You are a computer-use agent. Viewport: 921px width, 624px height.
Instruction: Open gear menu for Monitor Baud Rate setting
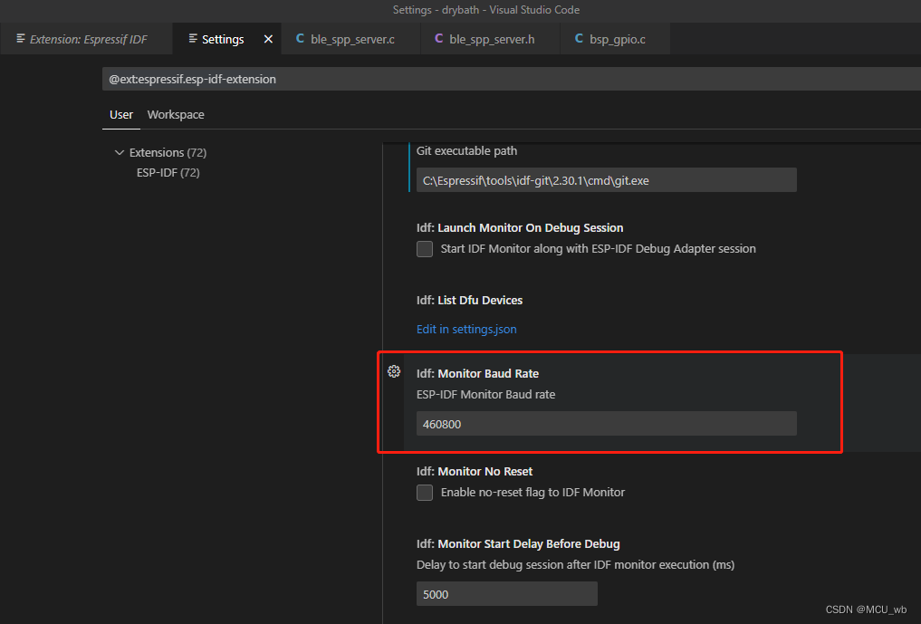click(394, 371)
